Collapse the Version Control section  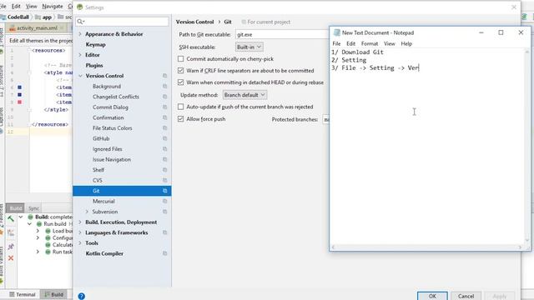click(x=80, y=76)
